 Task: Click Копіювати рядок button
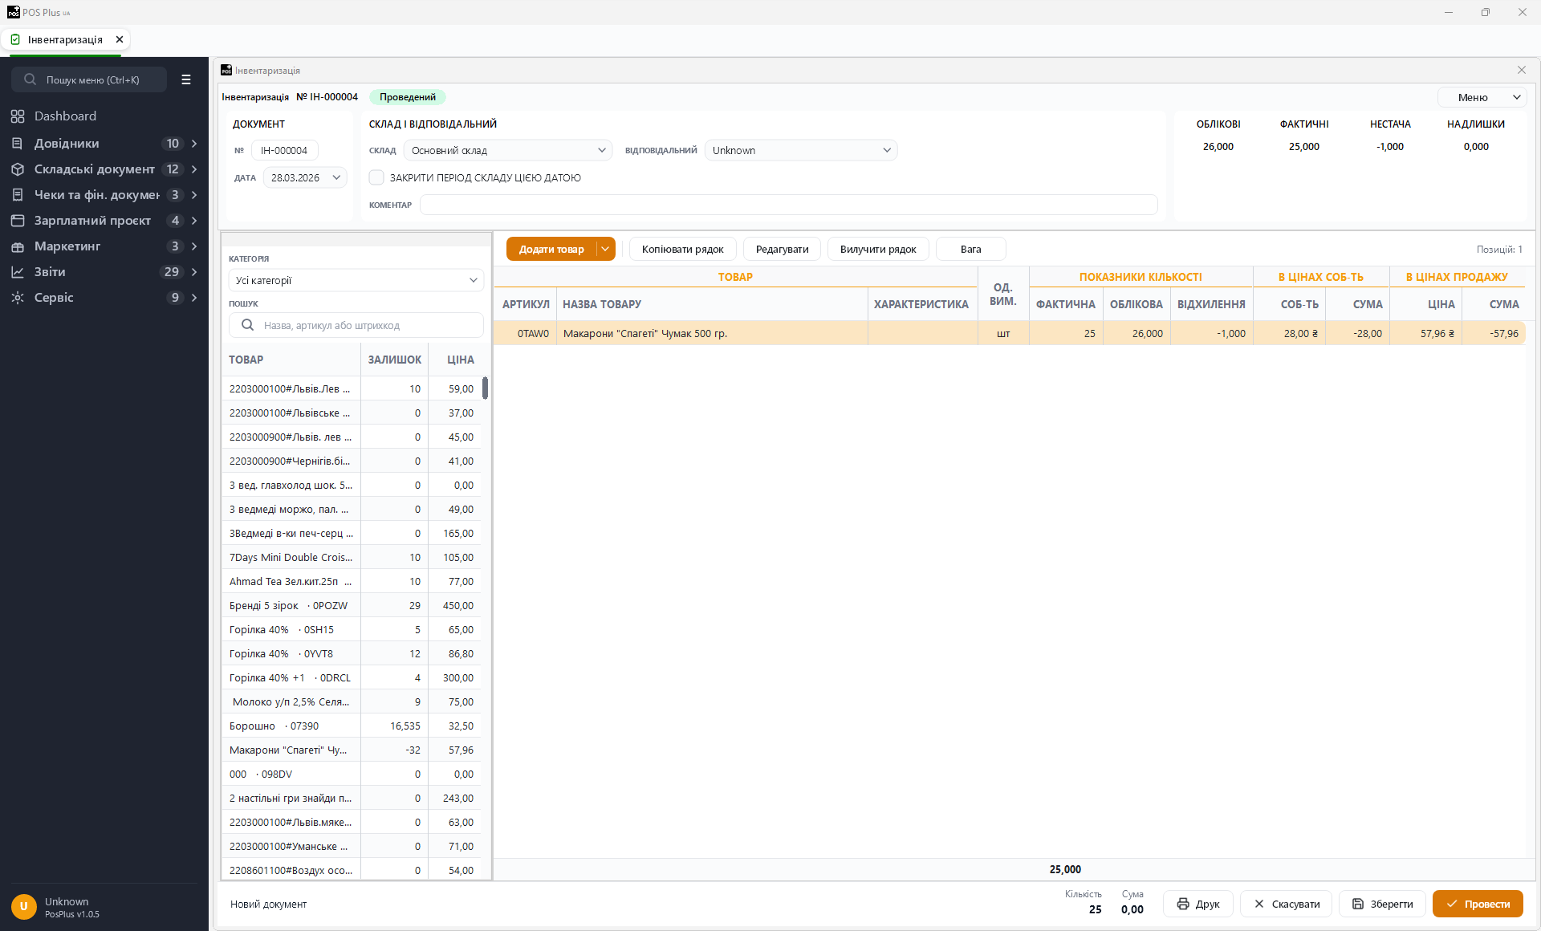(x=683, y=249)
